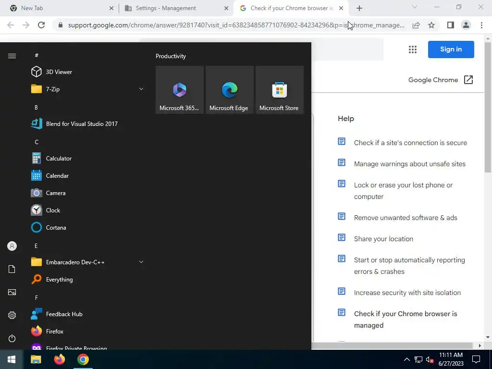Open Chrome's profile avatar menu
The width and height of the screenshot is (492, 369).
point(466,25)
